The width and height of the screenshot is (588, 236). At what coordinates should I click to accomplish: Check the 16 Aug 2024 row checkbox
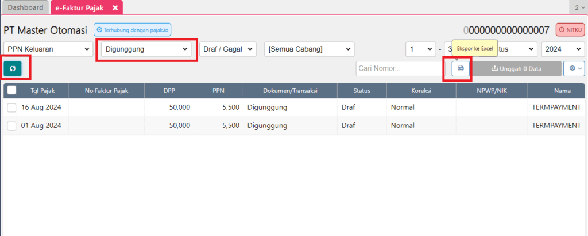pos(12,107)
